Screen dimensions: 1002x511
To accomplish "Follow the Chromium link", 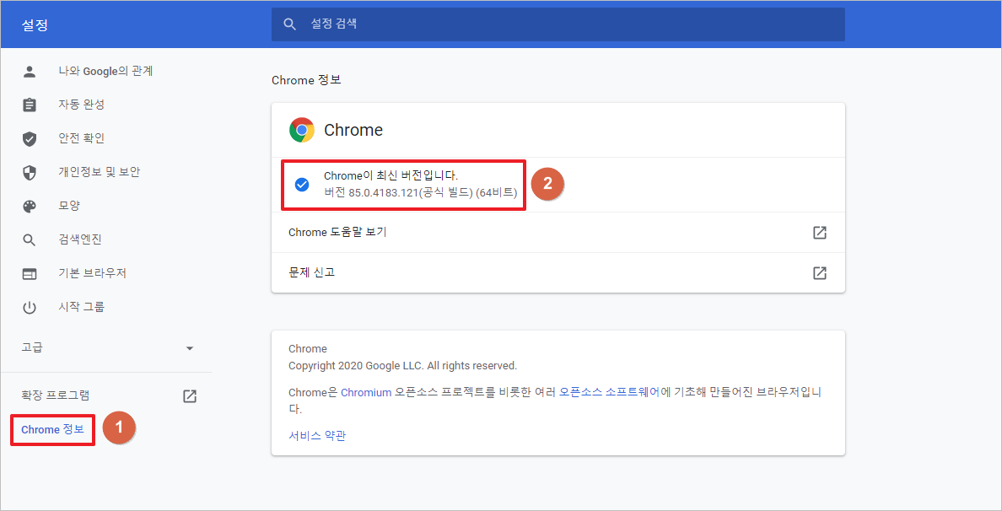I will pyautogui.click(x=365, y=392).
